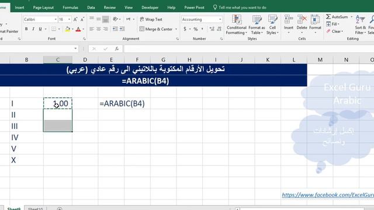Toggle center text alignment
Image resolution: width=374 pixels, height=210 pixels.
click(99, 29)
